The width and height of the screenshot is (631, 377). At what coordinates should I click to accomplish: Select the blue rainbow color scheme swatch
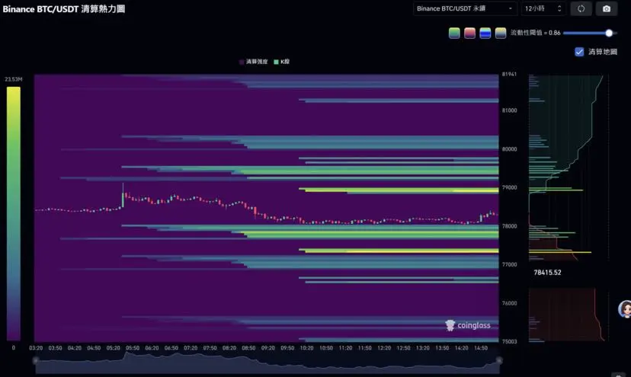(x=485, y=33)
